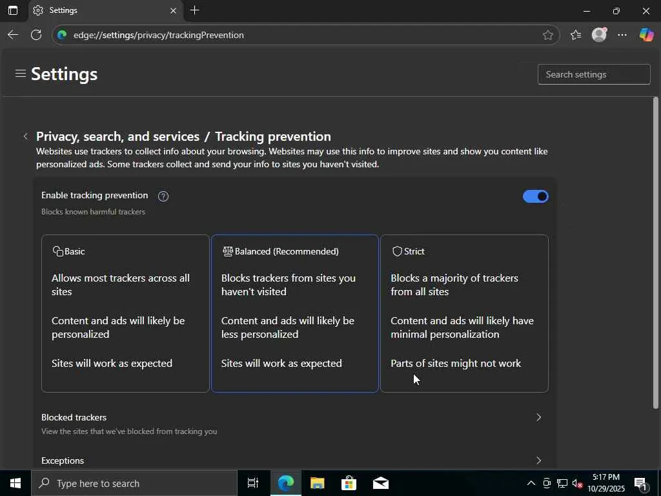Viewport: 661px width, 496px height.
Task: Click the muted volume tray icon
Action: [x=577, y=483]
